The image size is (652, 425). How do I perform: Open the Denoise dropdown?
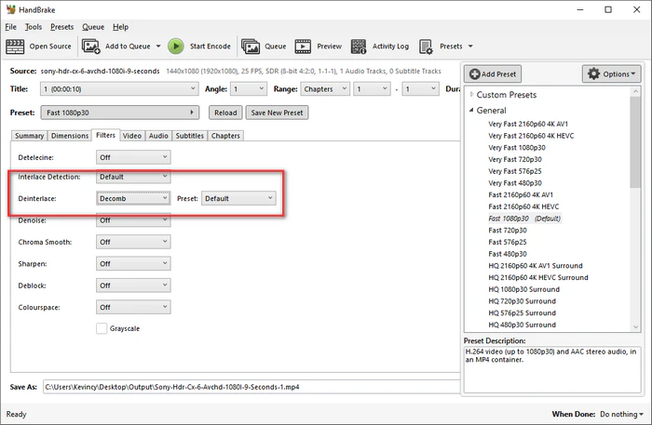(133, 220)
